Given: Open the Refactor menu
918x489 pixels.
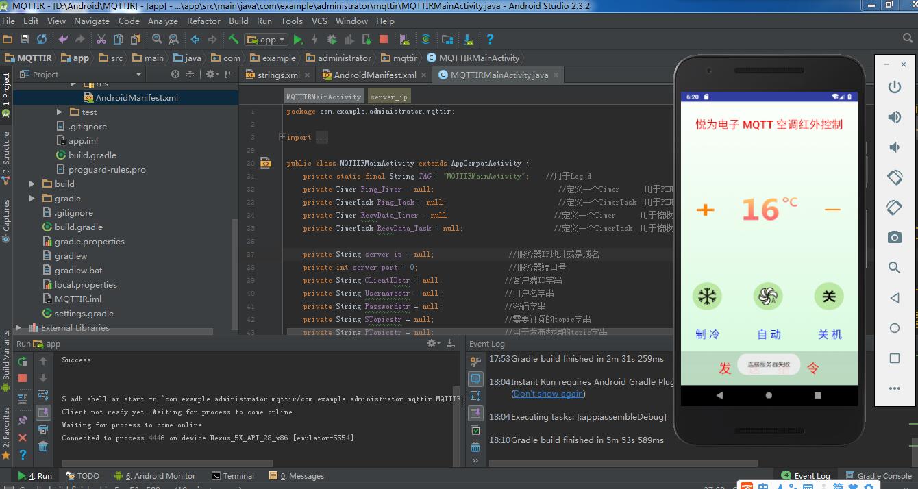Looking at the screenshot, I should pyautogui.click(x=203, y=21).
